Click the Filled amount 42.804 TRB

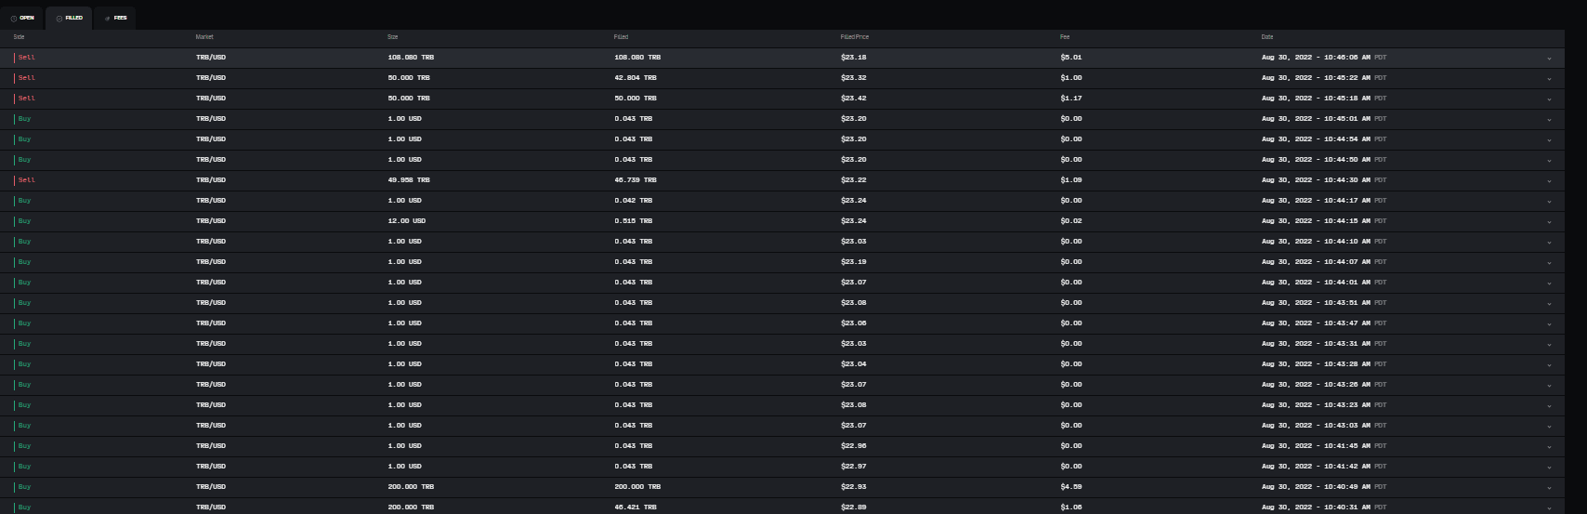[x=636, y=78]
